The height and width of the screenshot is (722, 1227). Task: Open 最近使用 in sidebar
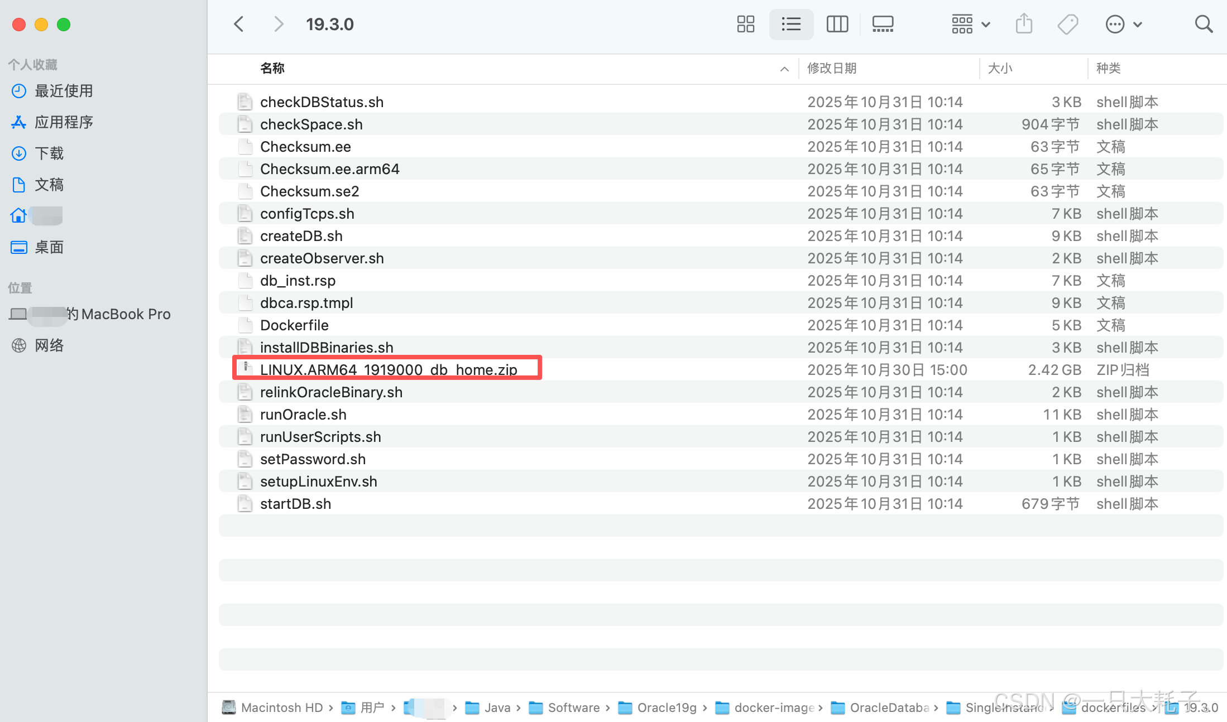(63, 91)
